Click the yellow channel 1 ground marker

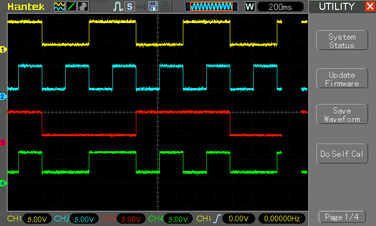pos(3,49)
